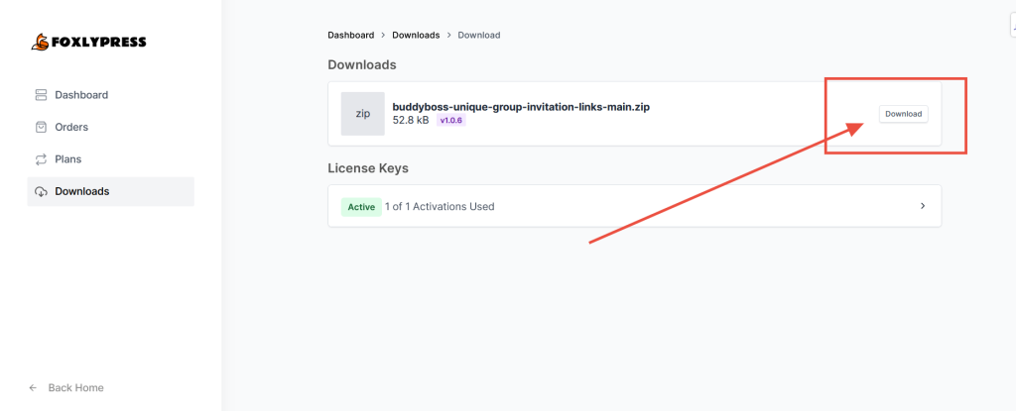Click the Plans arrows icon
The image size is (1016, 411).
tap(41, 159)
